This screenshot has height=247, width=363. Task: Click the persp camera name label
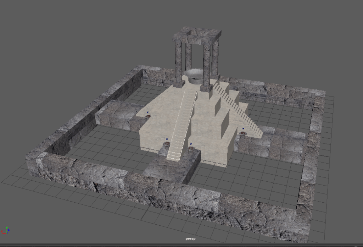(x=190, y=238)
